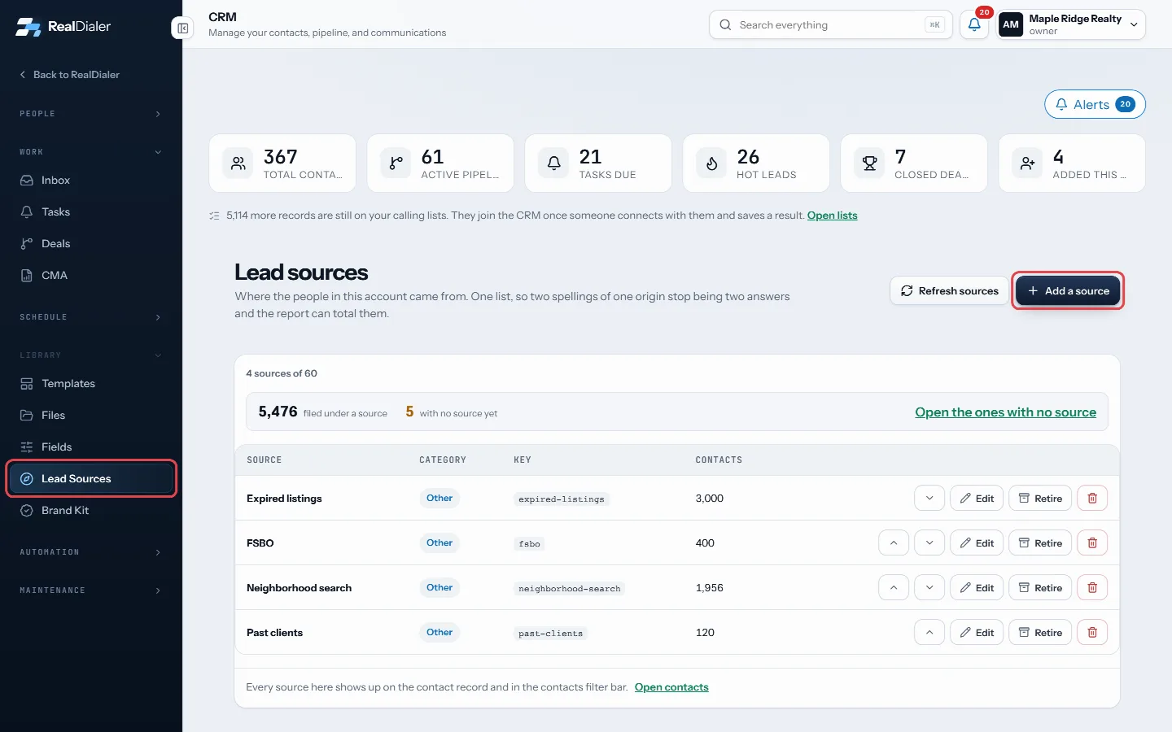Open the Total Contacts stat card
This screenshot has width=1172, height=732.
pyautogui.click(x=282, y=163)
